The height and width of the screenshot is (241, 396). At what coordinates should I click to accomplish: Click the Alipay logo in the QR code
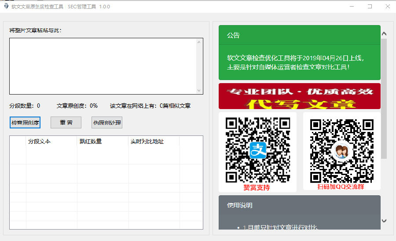tap(258, 150)
